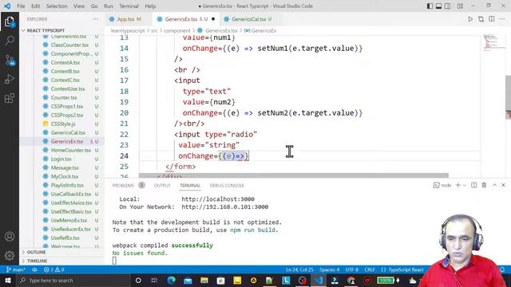Open Explorer panel more actions ellipsis
Viewport: 511px width, 287px height.
point(96,19)
